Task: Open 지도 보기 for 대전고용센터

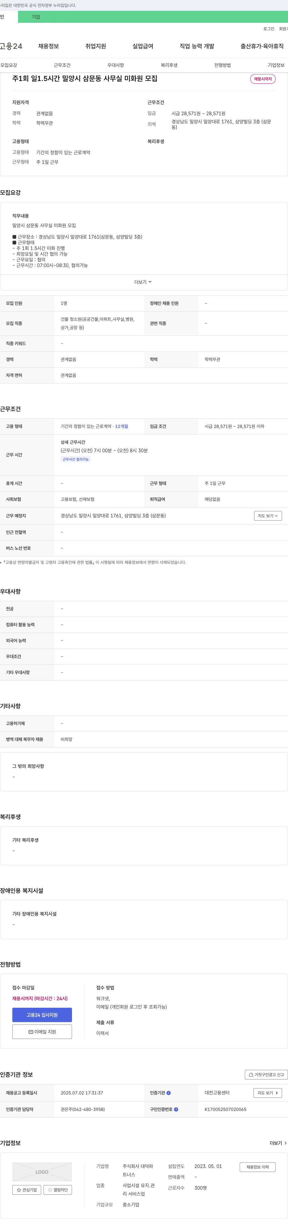Action: coord(268,1093)
